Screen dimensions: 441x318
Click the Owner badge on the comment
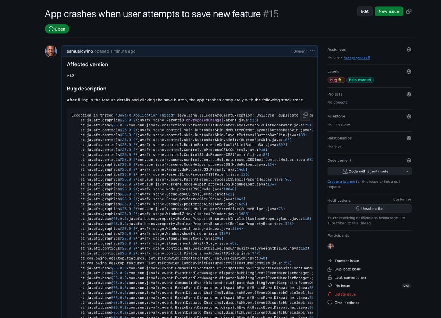pyautogui.click(x=299, y=51)
